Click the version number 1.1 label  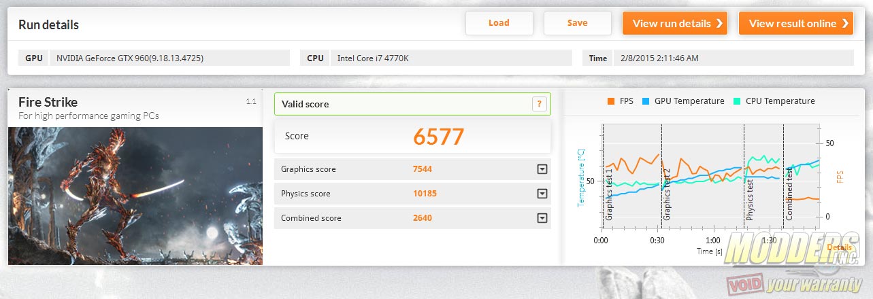[x=250, y=101]
